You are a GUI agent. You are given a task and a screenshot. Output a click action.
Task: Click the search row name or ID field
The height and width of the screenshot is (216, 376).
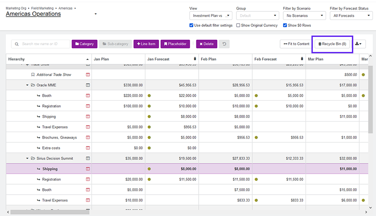[40, 44]
